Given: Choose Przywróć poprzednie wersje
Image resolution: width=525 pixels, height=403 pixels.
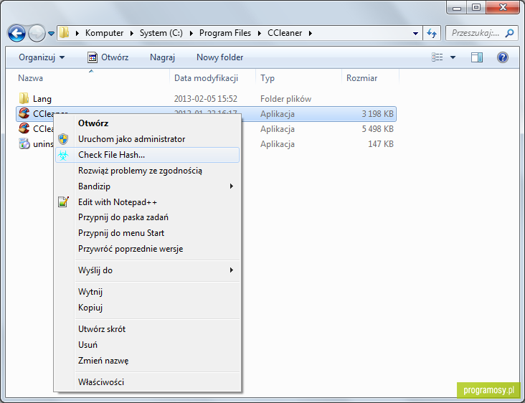Looking at the screenshot, I should 147,249.
